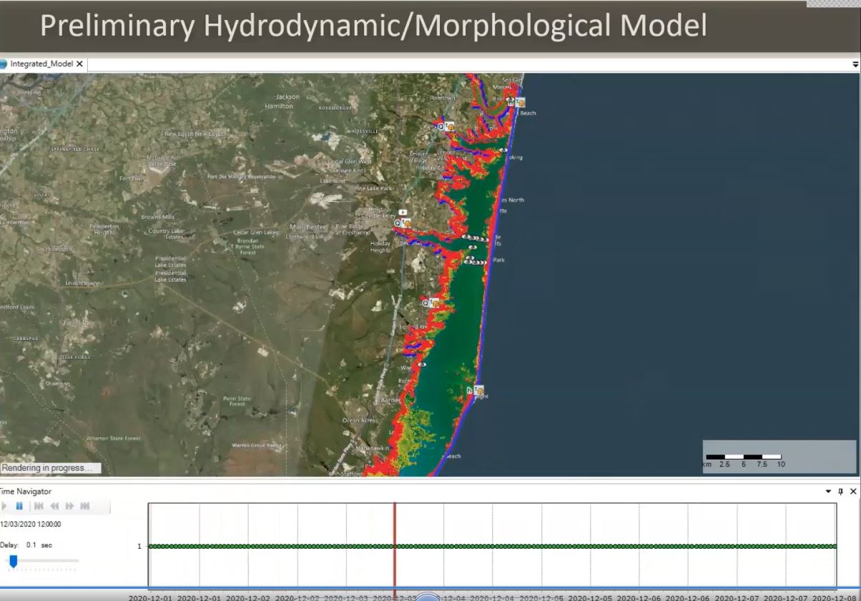Click the 'Browns Mills' map label
861x601 pixels.
click(x=158, y=217)
